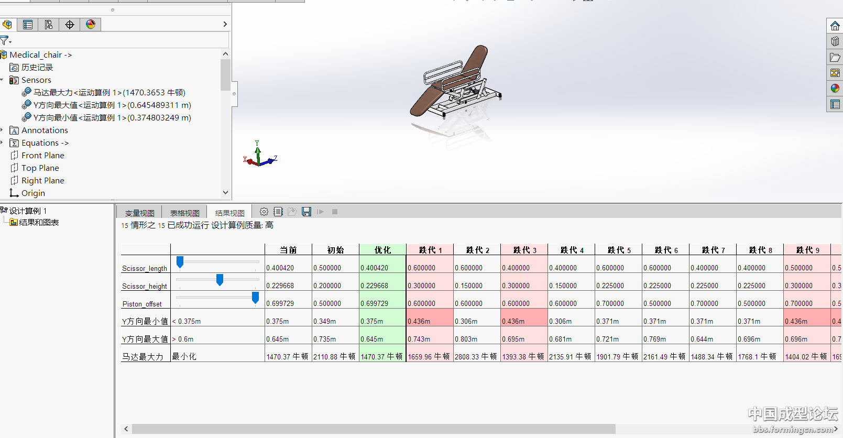
Task: Expand the manager tabs chevron arrow
Action: tap(225, 24)
